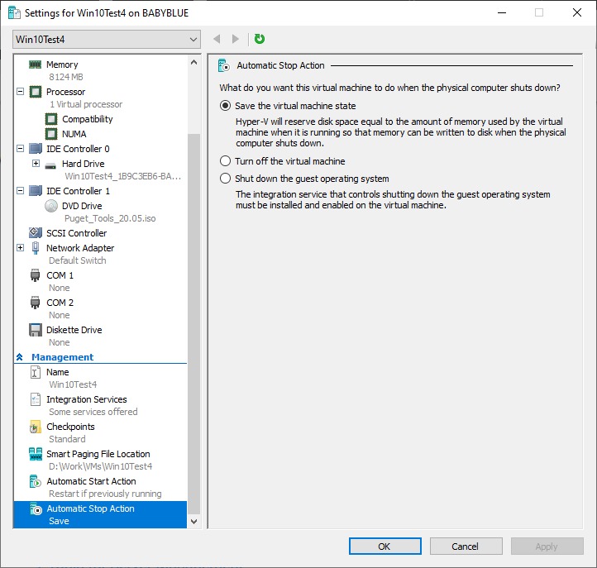Select the Memory chip icon
Image resolution: width=597 pixels, height=568 pixels.
pyautogui.click(x=36, y=64)
